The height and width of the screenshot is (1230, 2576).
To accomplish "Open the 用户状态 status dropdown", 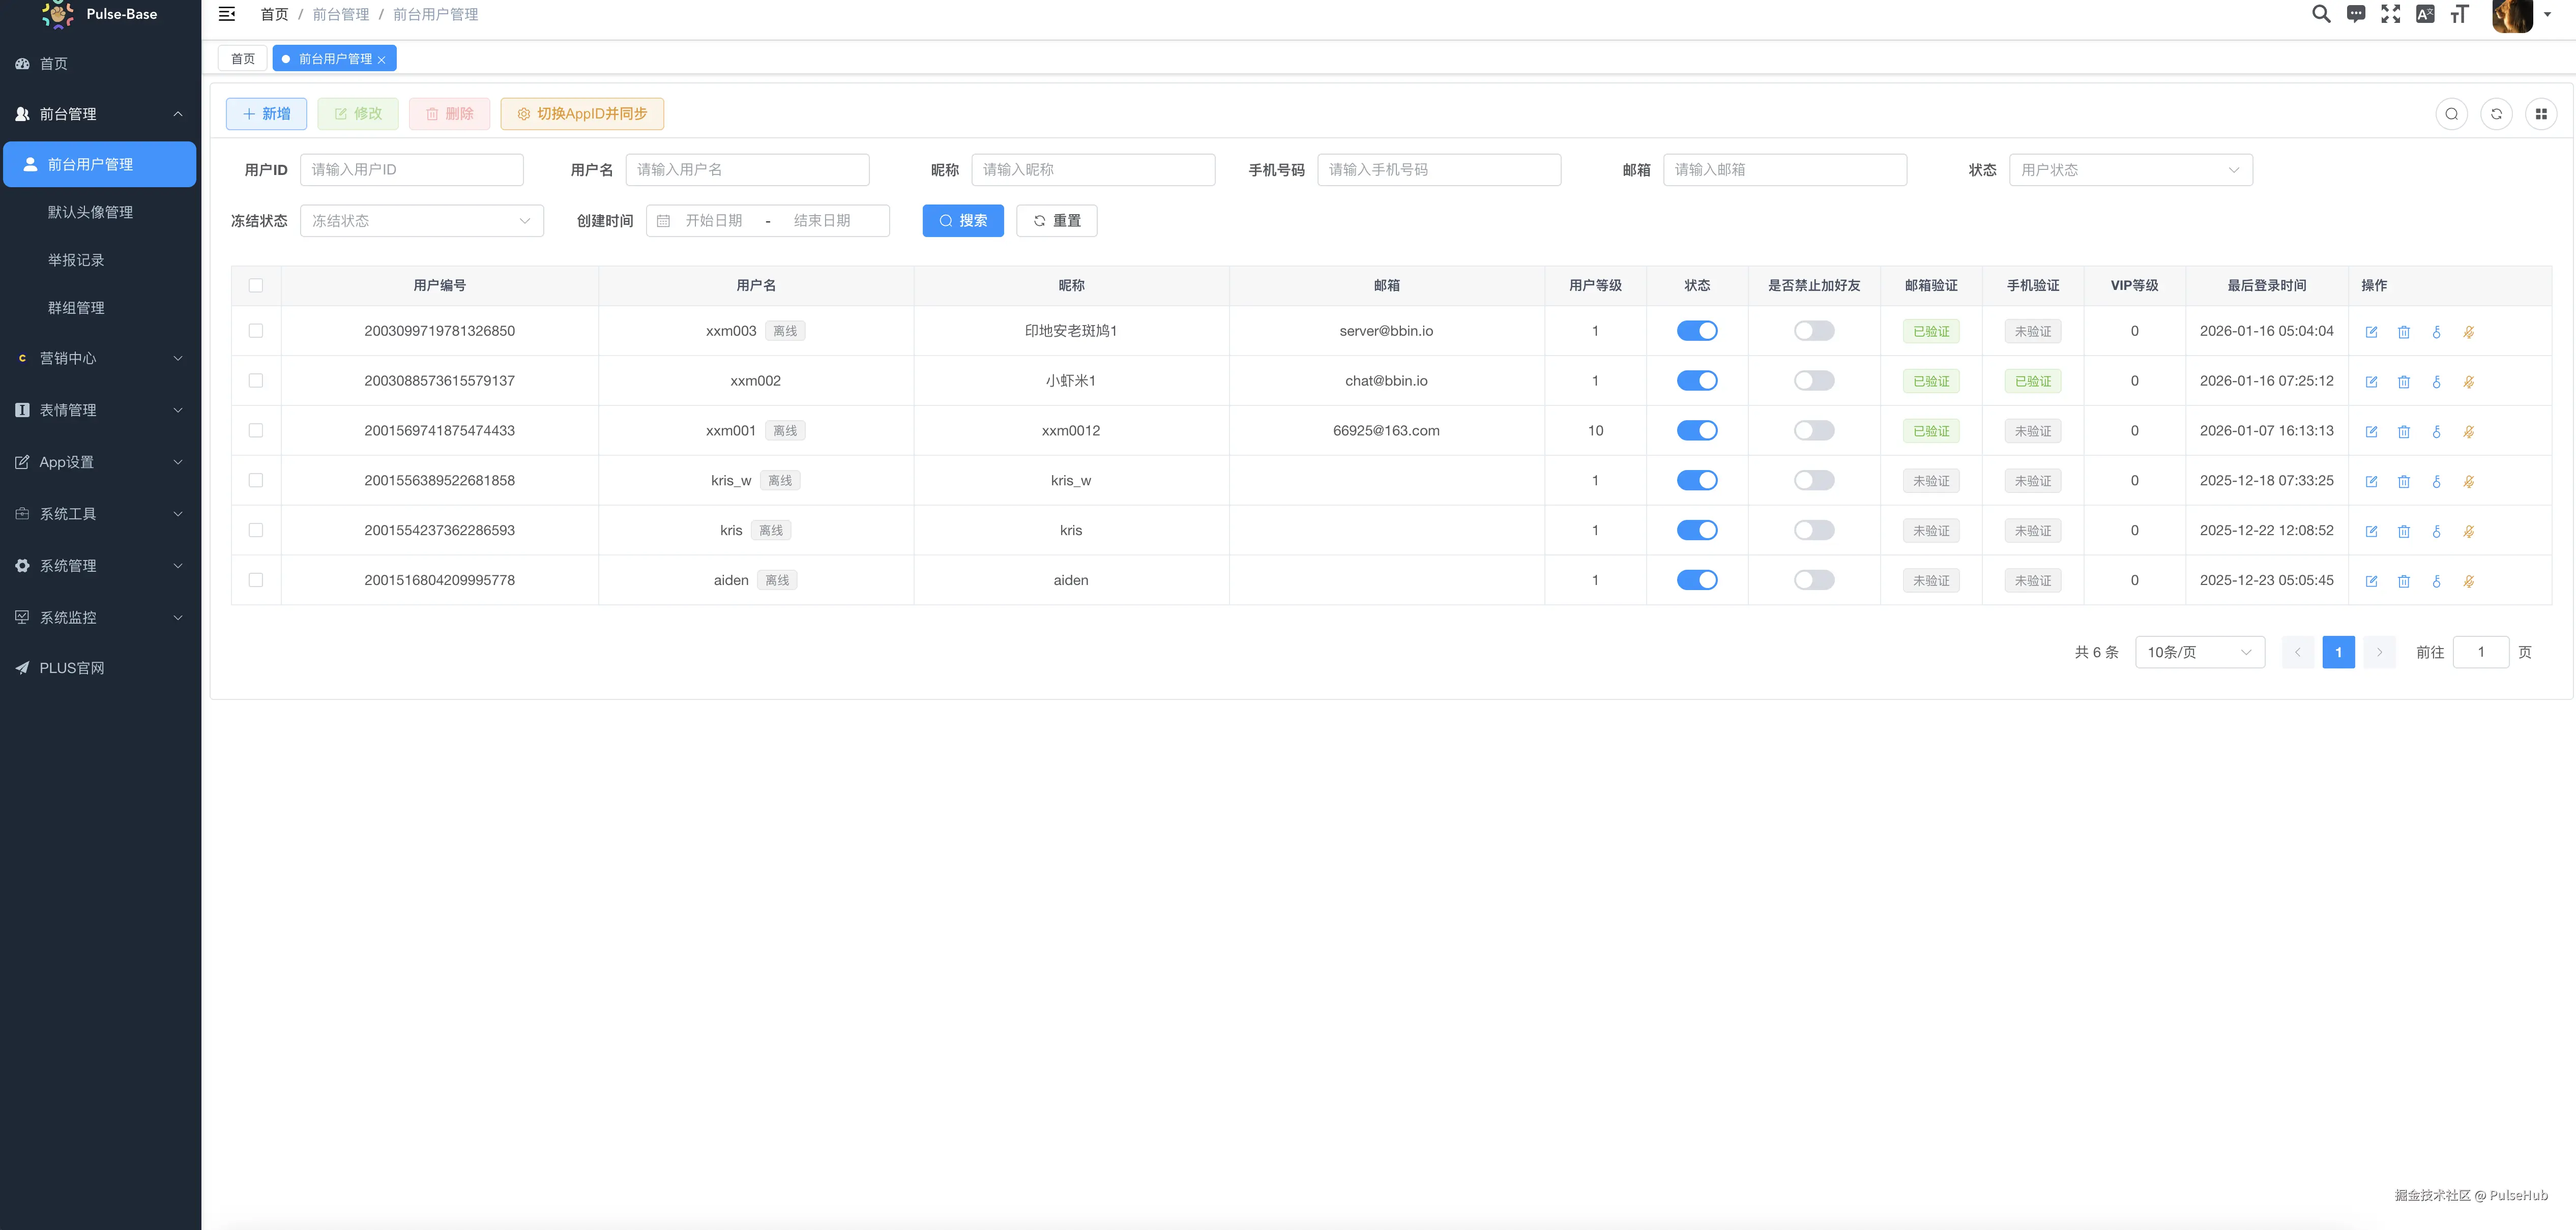I will [2130, 170].
